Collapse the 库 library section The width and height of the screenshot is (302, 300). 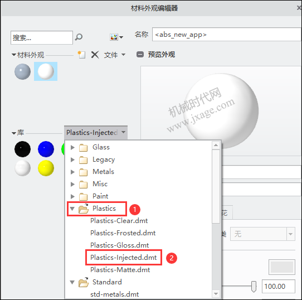14,133
